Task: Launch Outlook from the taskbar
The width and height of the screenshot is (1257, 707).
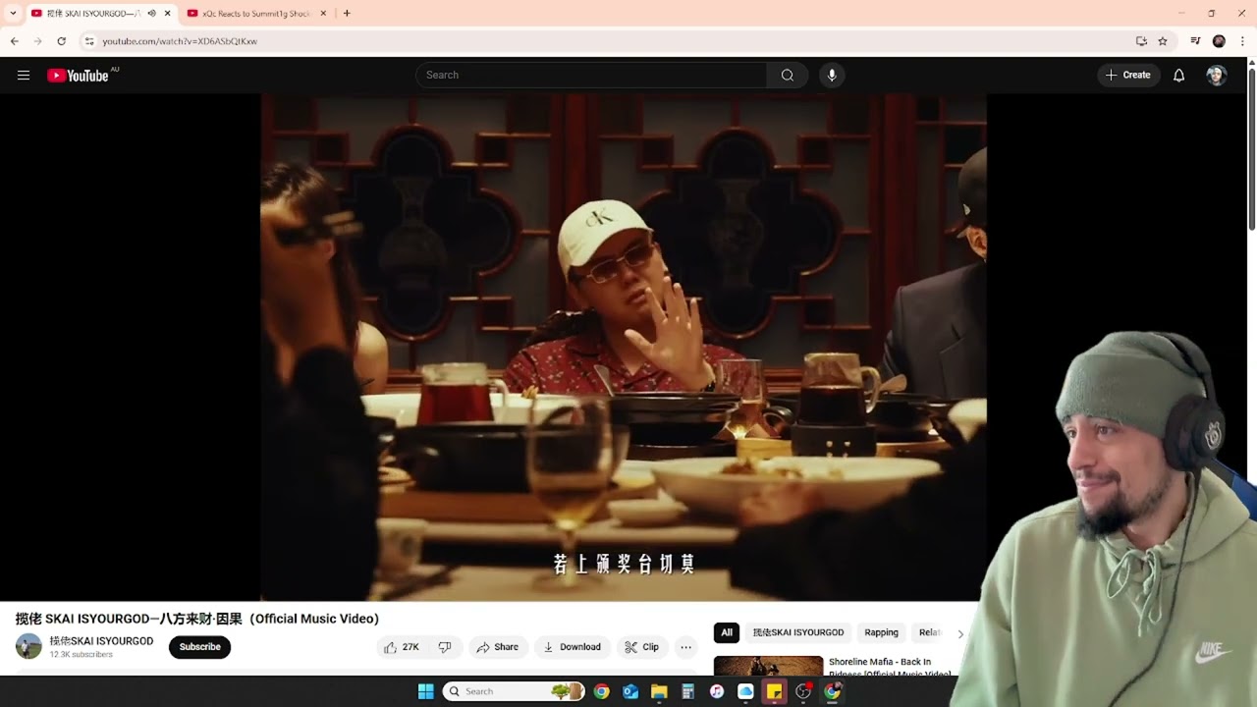Action: click(x=630, y=691)
